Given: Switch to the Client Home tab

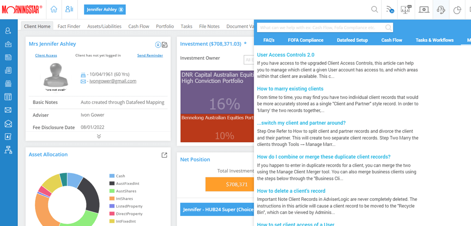Looking at the screenshot, I should click(x=37, y=26).
